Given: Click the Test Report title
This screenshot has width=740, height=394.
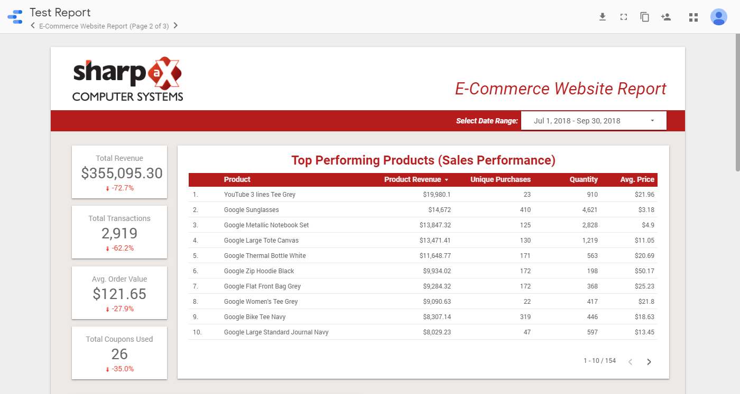Looking at the screenshot, I should [60, 12].
